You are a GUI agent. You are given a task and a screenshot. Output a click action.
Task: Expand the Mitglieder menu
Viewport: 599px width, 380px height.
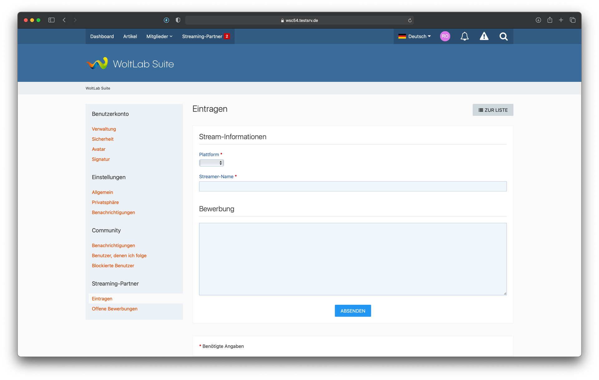(x=159, y=37)
